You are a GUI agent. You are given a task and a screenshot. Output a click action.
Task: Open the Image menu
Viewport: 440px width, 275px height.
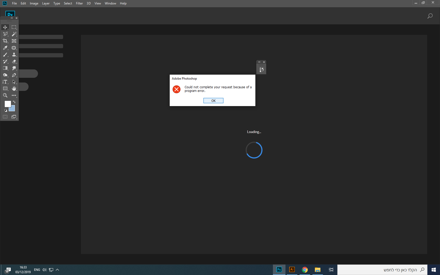[x=34, y=3]
